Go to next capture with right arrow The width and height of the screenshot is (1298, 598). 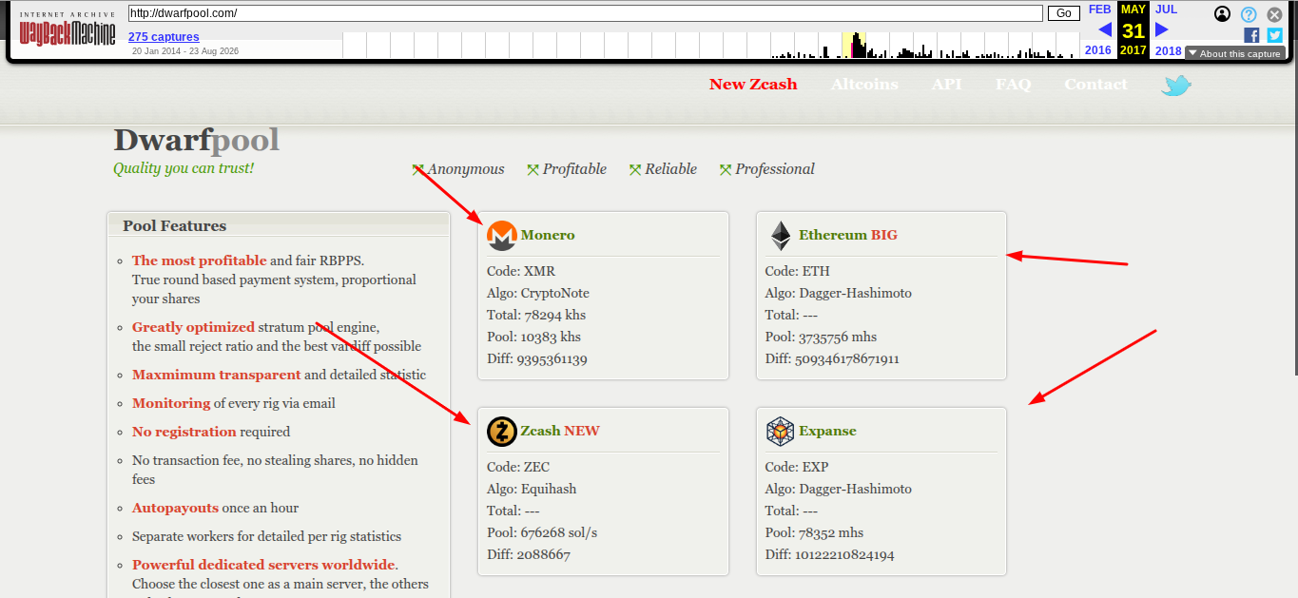point(1161,29)
